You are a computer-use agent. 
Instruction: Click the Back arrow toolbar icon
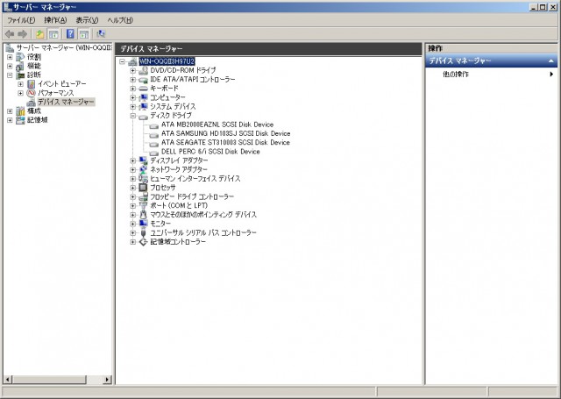[x=10, y=33]
